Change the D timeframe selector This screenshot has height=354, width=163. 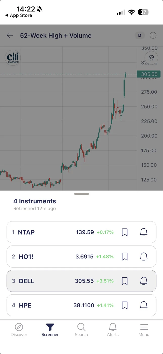tap(140, 35)
